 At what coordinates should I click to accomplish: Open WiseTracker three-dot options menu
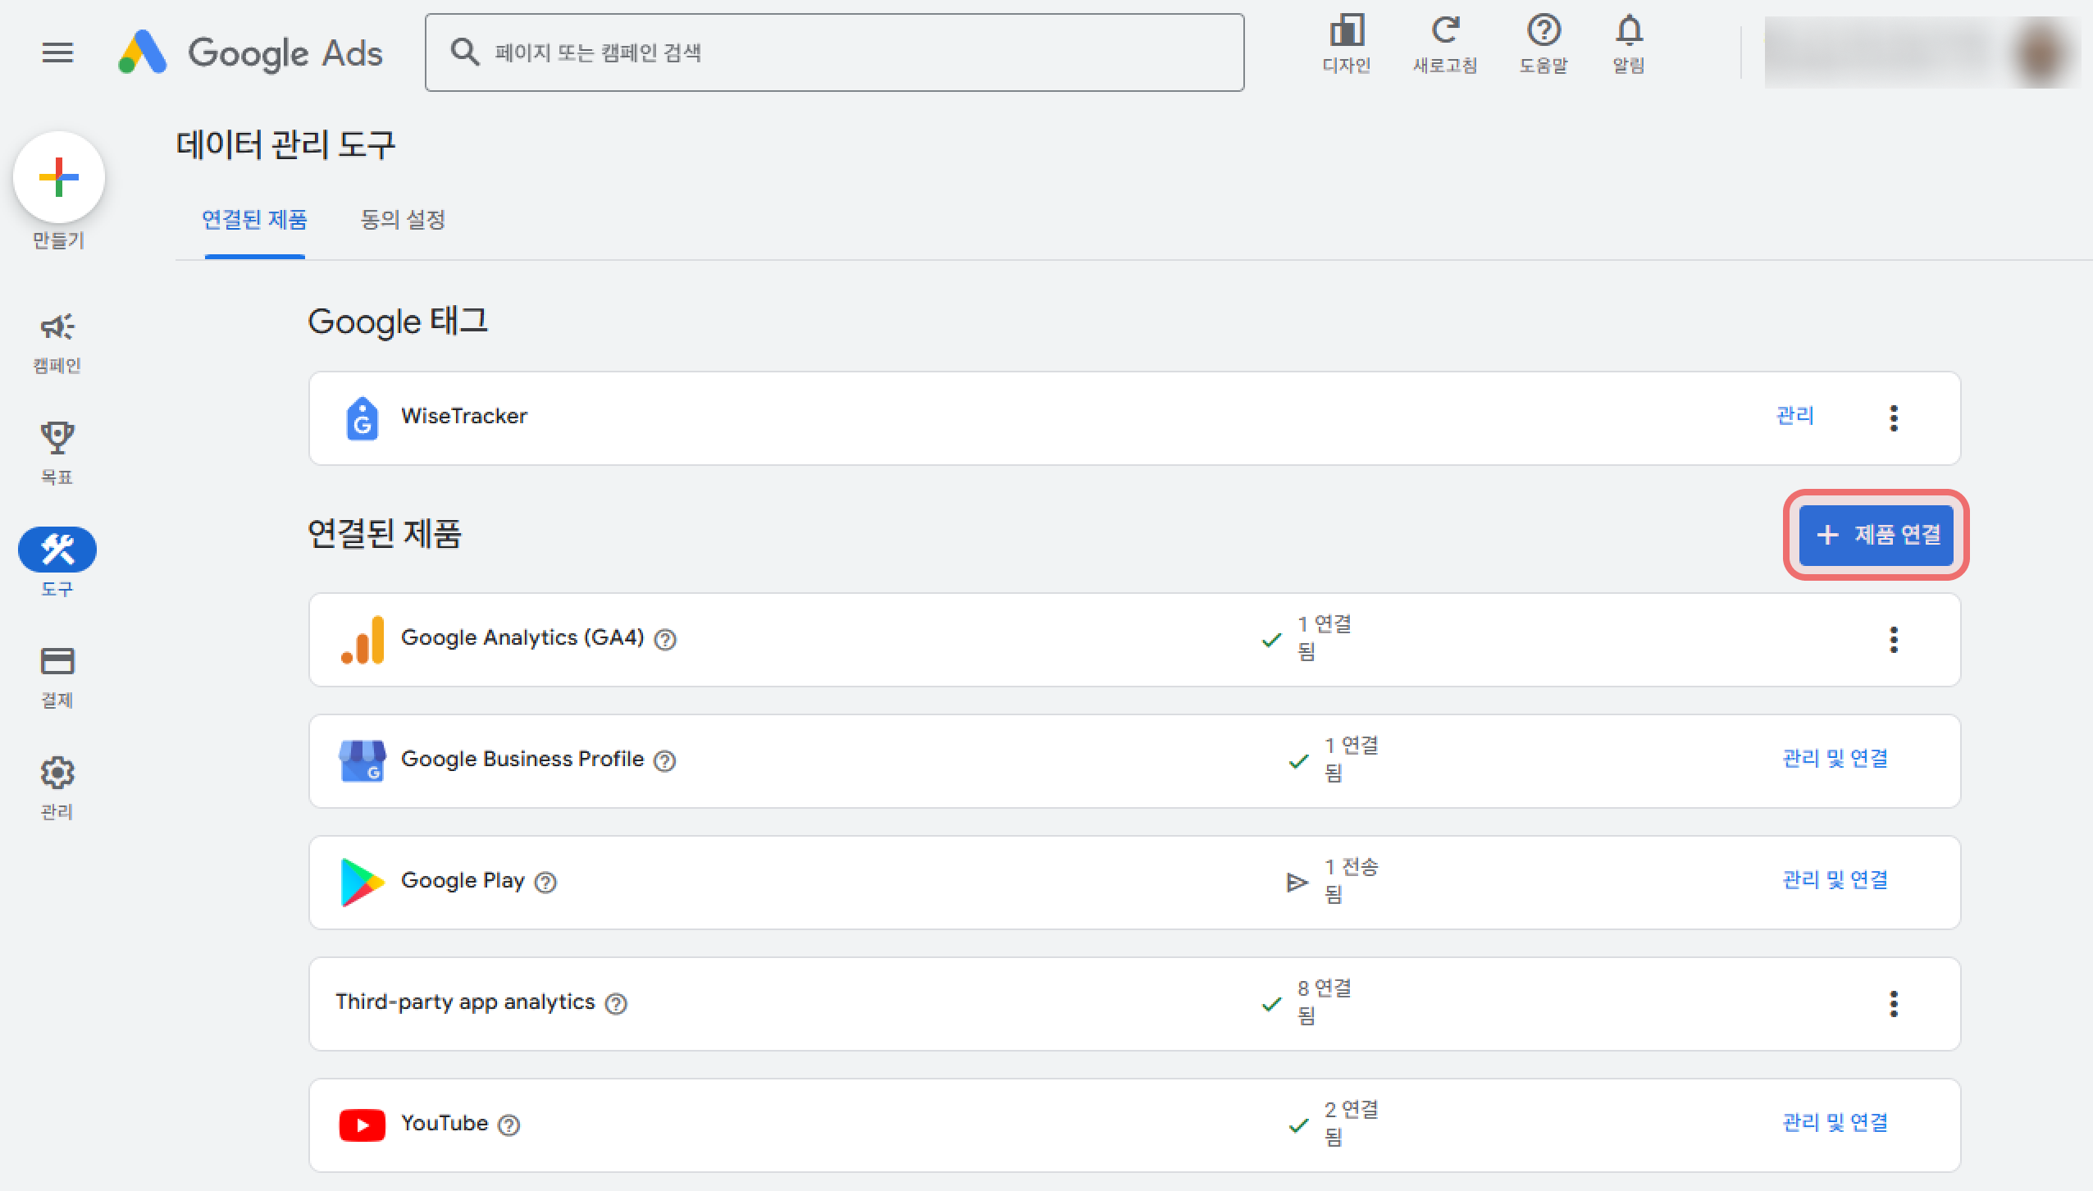click(x=1894, y=418)
